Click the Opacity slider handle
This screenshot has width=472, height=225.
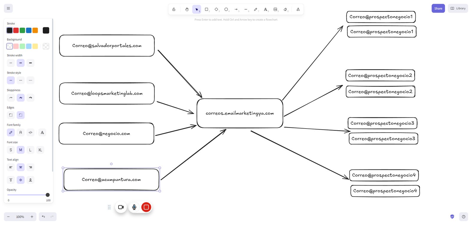click(47, 195)
